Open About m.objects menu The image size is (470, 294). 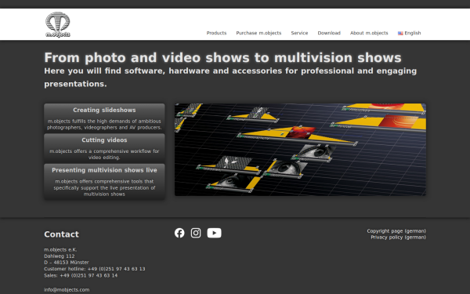pyautogui.click(x=369, y=33)
